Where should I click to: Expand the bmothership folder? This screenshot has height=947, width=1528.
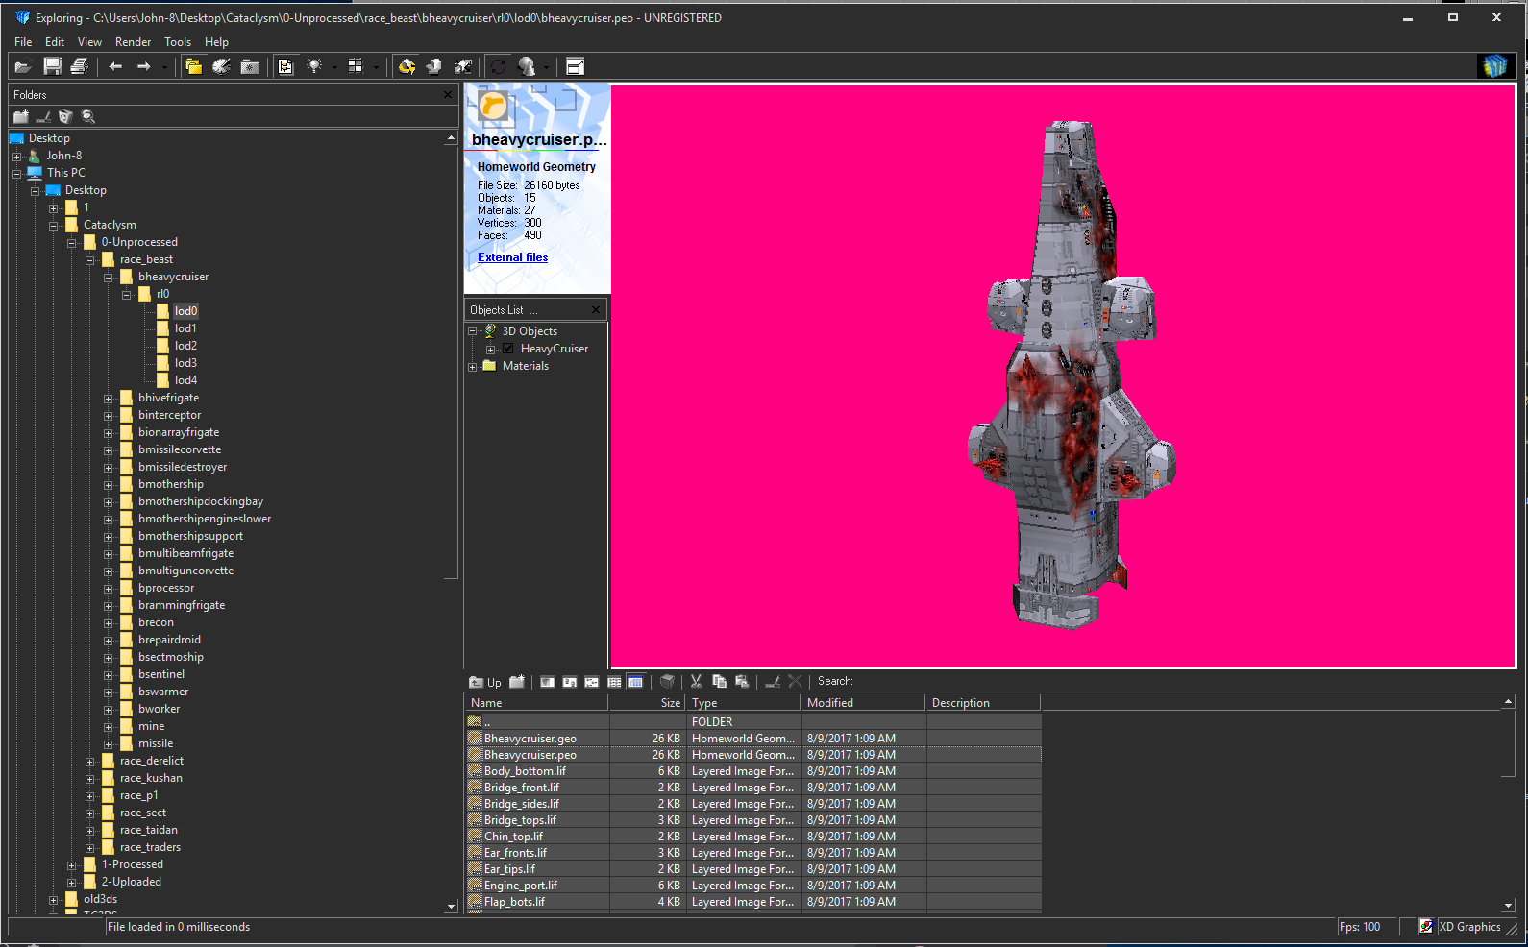coord(109,485)
